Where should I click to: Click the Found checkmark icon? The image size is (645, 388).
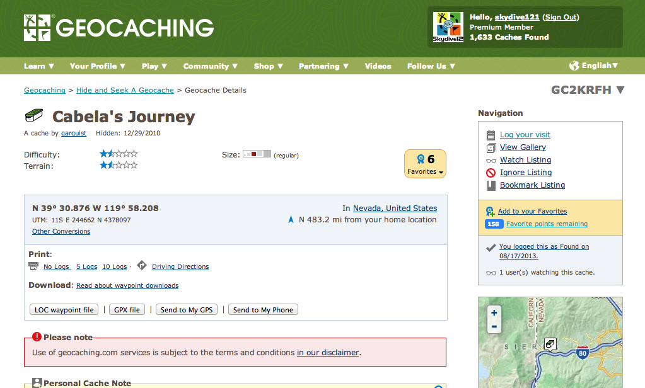(491, 248)
